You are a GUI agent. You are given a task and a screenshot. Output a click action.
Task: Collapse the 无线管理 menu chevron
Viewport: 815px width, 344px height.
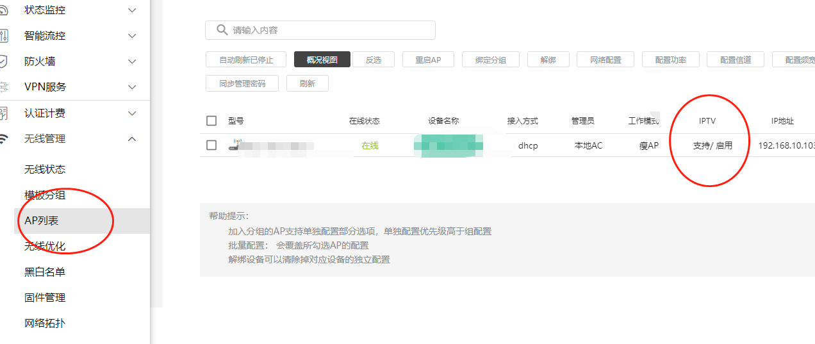(133, 138)
